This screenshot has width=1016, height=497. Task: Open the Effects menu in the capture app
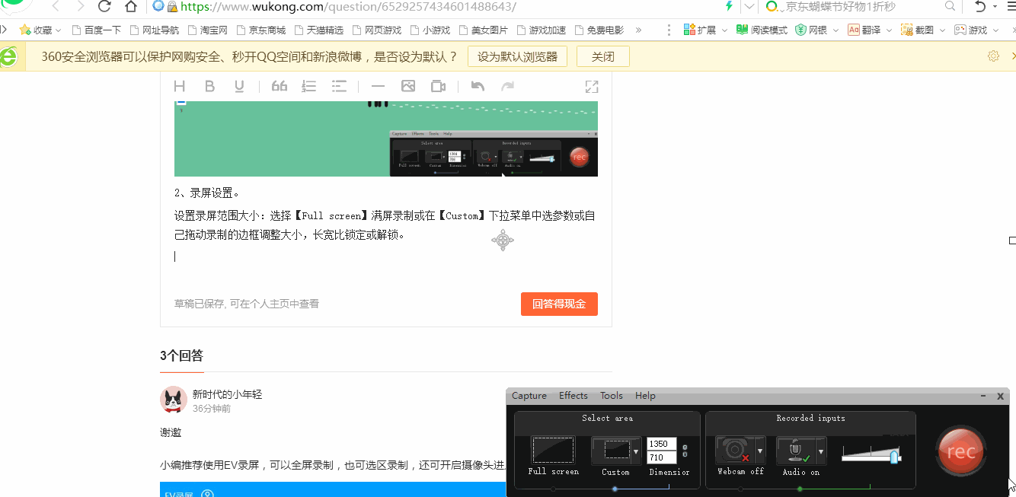point(573,395)
